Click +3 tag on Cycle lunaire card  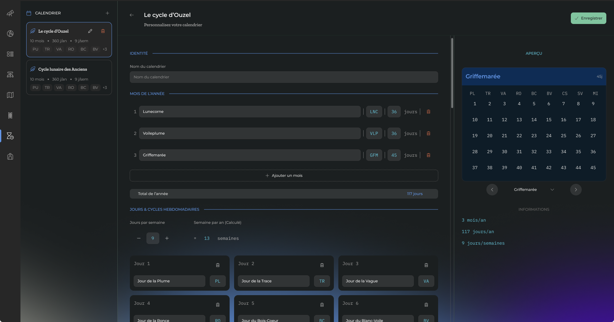pyautogui.click(x=105, y=88)
